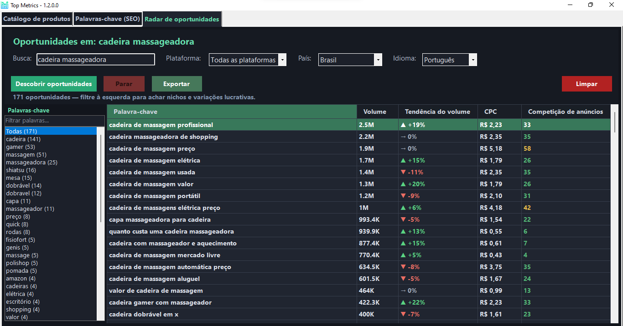Select row cadeira dobrável em x
Screen dimensions: 623x326
(x=358, y=314)
